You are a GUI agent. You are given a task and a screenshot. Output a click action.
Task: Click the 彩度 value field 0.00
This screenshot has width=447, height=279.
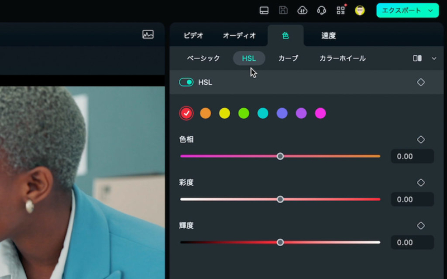(412, 199)
